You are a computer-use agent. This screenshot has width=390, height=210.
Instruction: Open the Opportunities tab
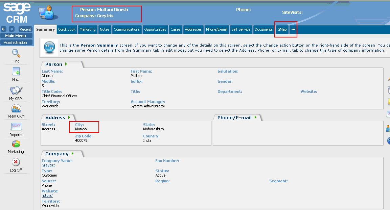pyautogui.click(x=155, y=29)
